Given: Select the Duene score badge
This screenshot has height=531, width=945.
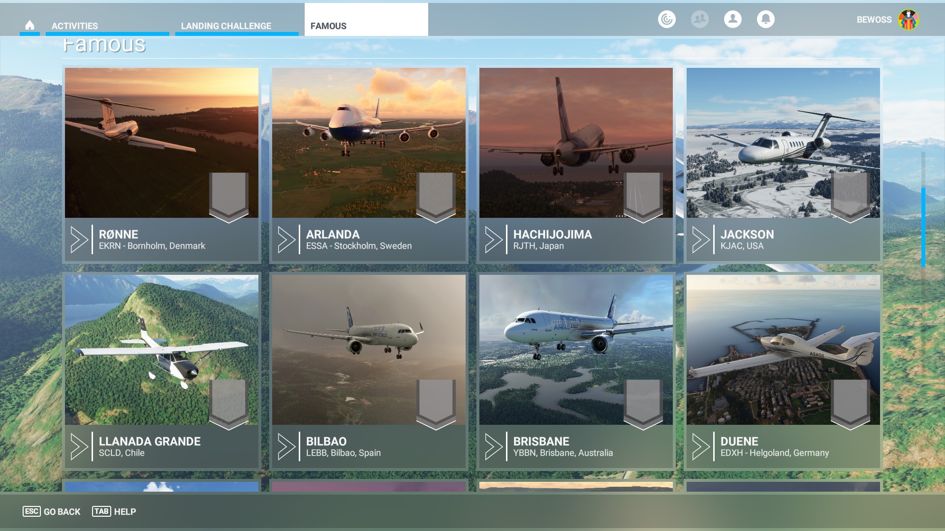Looking at the screenshot, I should click(850, 404).
